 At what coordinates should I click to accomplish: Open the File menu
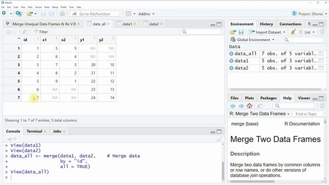3,7
